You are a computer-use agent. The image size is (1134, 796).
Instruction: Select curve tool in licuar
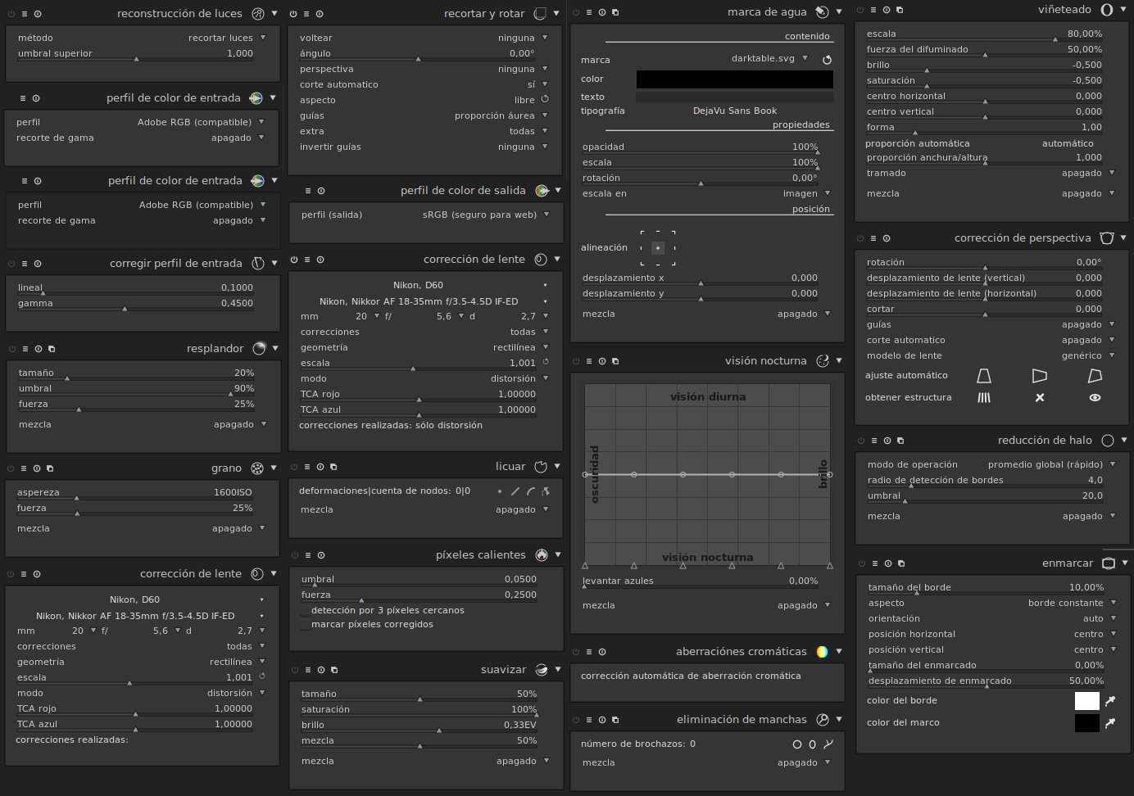click(531, 491)
